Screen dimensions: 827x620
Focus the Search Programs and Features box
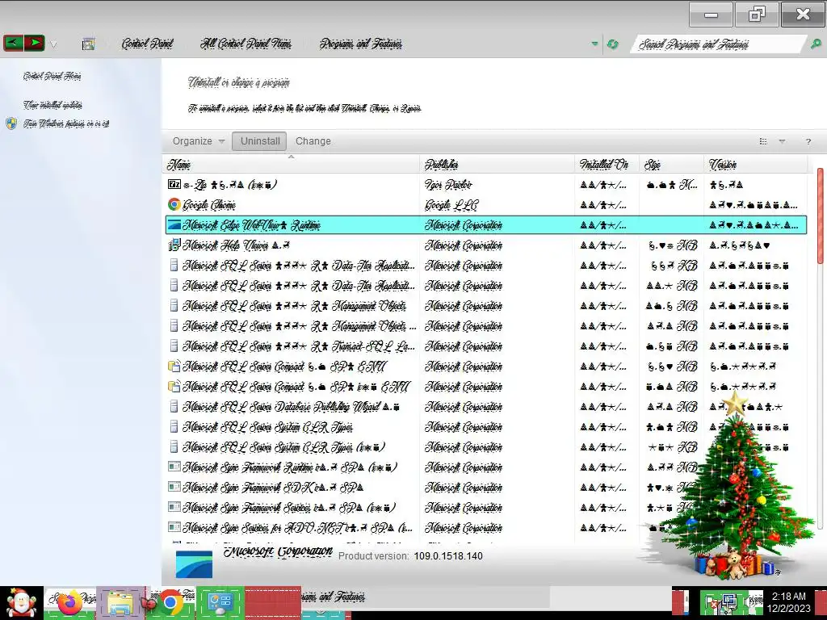pyautogui.click(x=717, y=44)
